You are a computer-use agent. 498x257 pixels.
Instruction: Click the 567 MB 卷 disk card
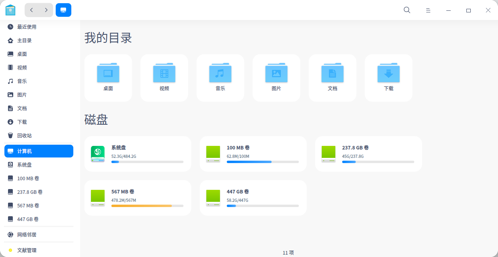[137, 197]
